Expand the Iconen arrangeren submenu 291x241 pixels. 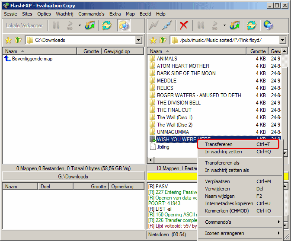coord(240,233)
